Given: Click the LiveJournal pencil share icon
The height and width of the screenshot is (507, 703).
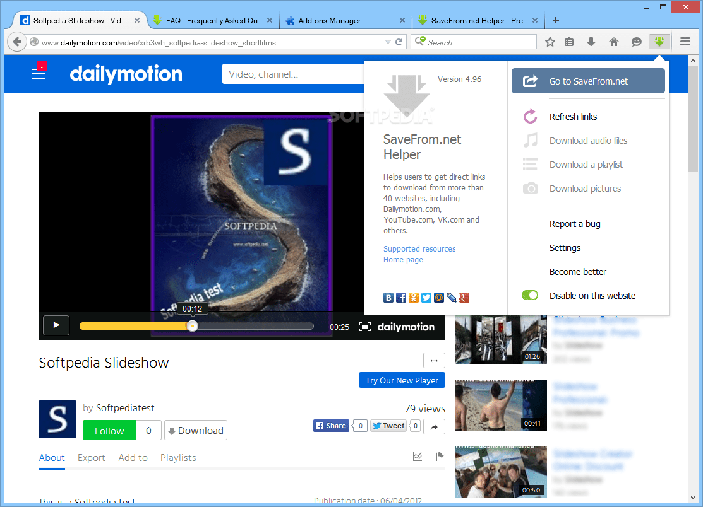Looking at the screenshot, I should coord(452,298).
